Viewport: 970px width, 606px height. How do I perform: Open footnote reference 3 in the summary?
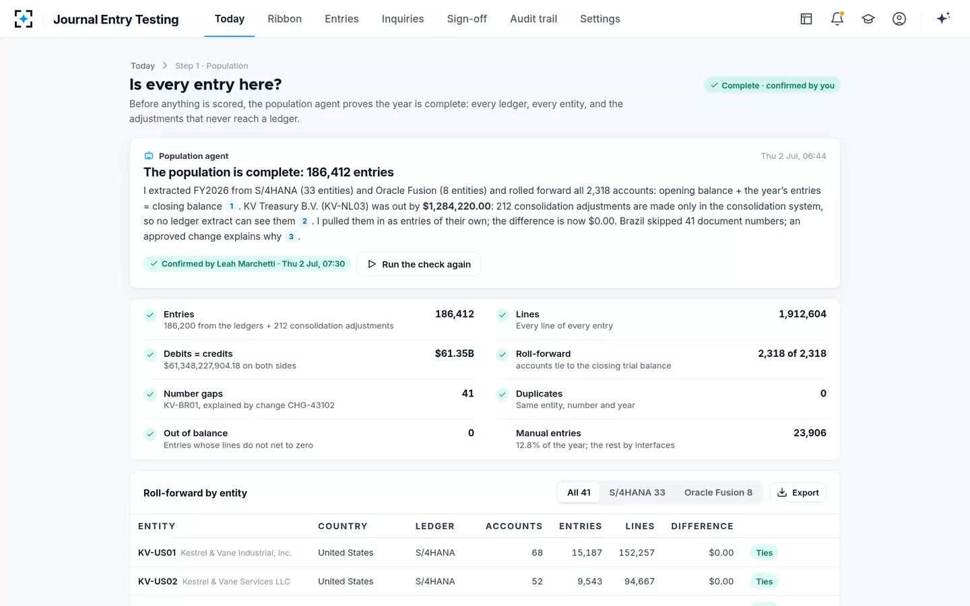click(291, 236)
